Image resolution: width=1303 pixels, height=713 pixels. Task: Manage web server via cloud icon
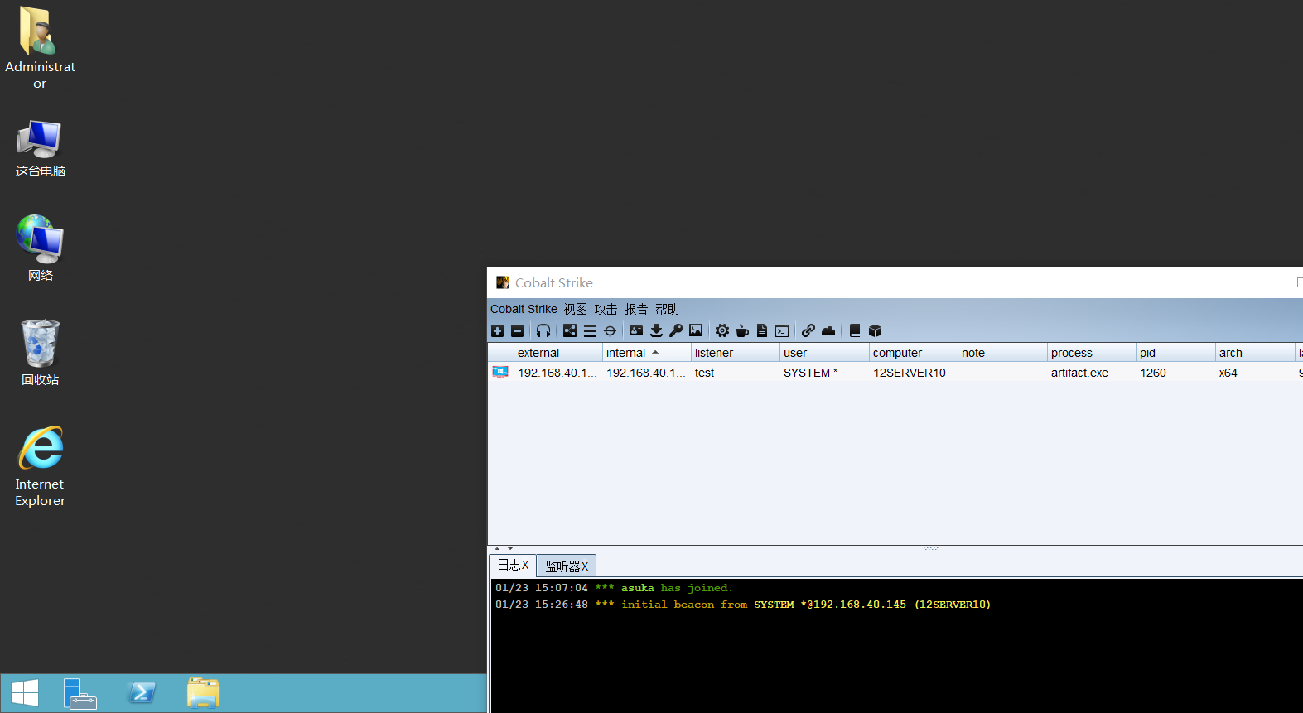(x=828, y=330)
